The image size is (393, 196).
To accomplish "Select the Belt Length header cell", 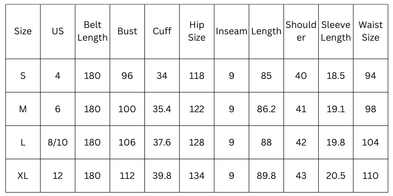I will [x=92, y=31].
